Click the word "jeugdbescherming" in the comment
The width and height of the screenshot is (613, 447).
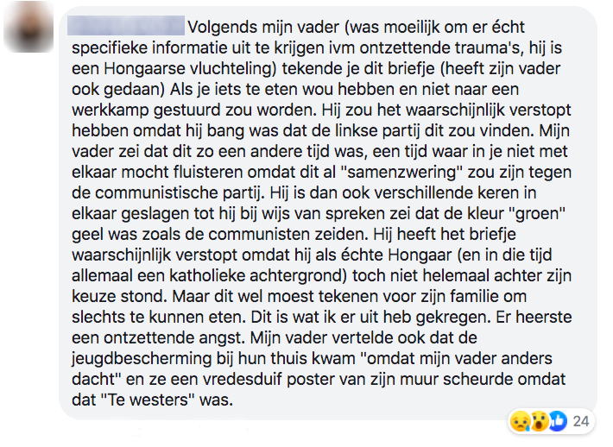[142, 360]
